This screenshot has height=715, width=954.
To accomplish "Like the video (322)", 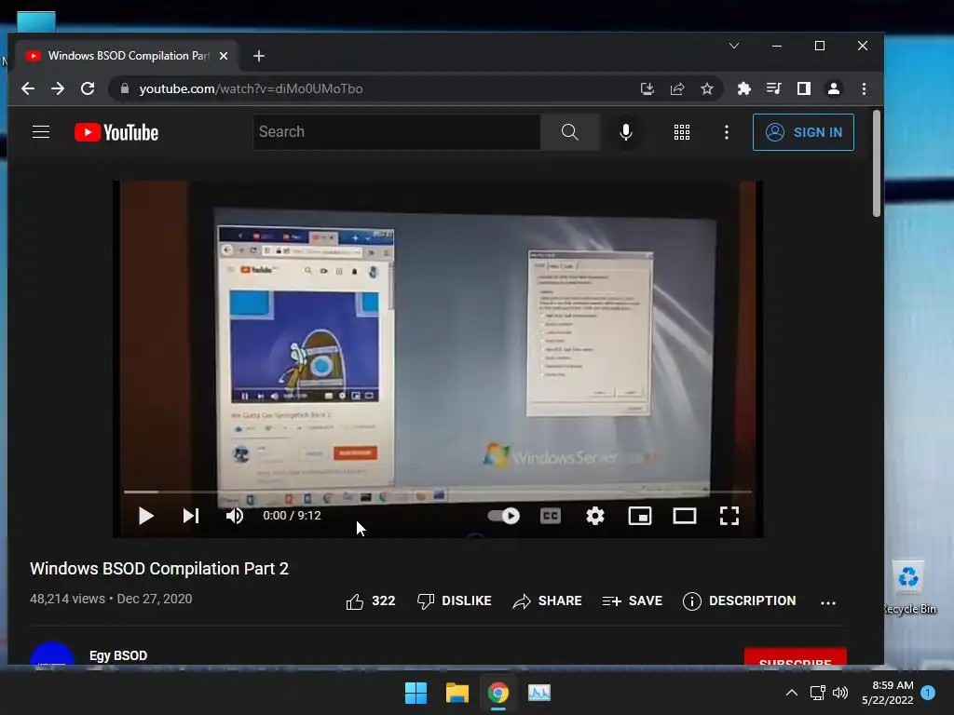I will [x=371, y=601].
